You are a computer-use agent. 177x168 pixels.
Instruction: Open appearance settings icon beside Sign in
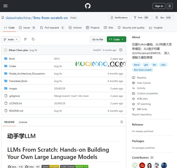(170, 6)
